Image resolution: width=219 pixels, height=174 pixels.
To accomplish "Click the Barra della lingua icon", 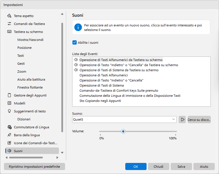I will pyautogui.click(x=9, y=135).
